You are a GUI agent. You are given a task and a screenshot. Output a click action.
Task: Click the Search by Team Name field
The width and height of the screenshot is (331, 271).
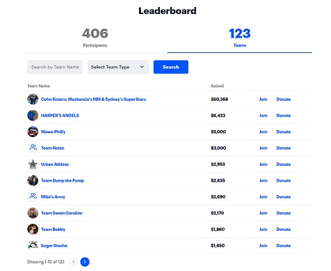(x=55, y=67)
